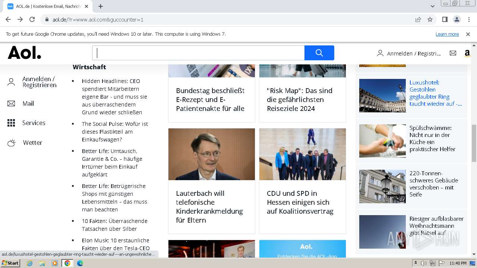
Task: Open Chrome profile avatar
Action: click(x=457, y=19)
